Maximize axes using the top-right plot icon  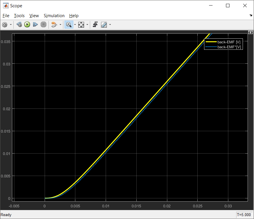(250, 33)
